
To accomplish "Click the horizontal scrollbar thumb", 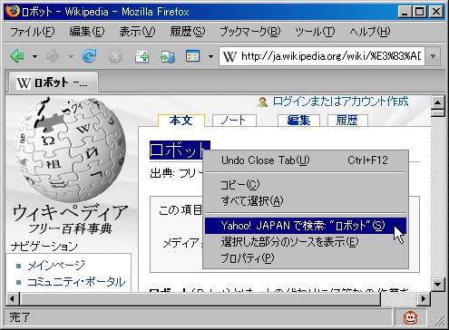I will coord(200,299).
